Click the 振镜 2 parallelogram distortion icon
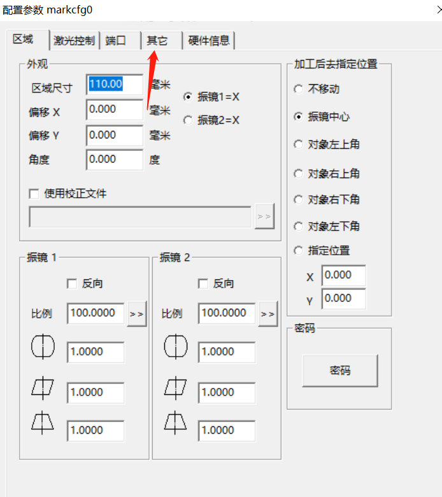The image size is (442, 497). pyautogui.click(x=176, y=388)
